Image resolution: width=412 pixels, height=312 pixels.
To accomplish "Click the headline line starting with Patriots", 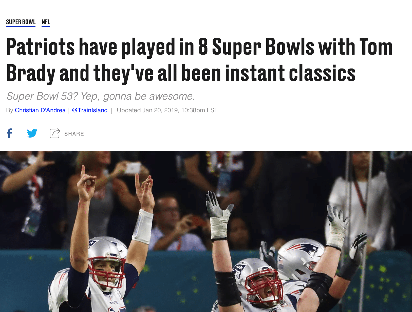I will tap(199, 47).
